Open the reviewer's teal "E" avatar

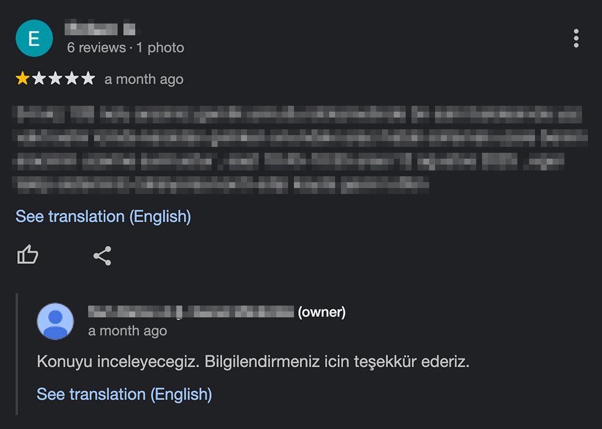(34, 39)
